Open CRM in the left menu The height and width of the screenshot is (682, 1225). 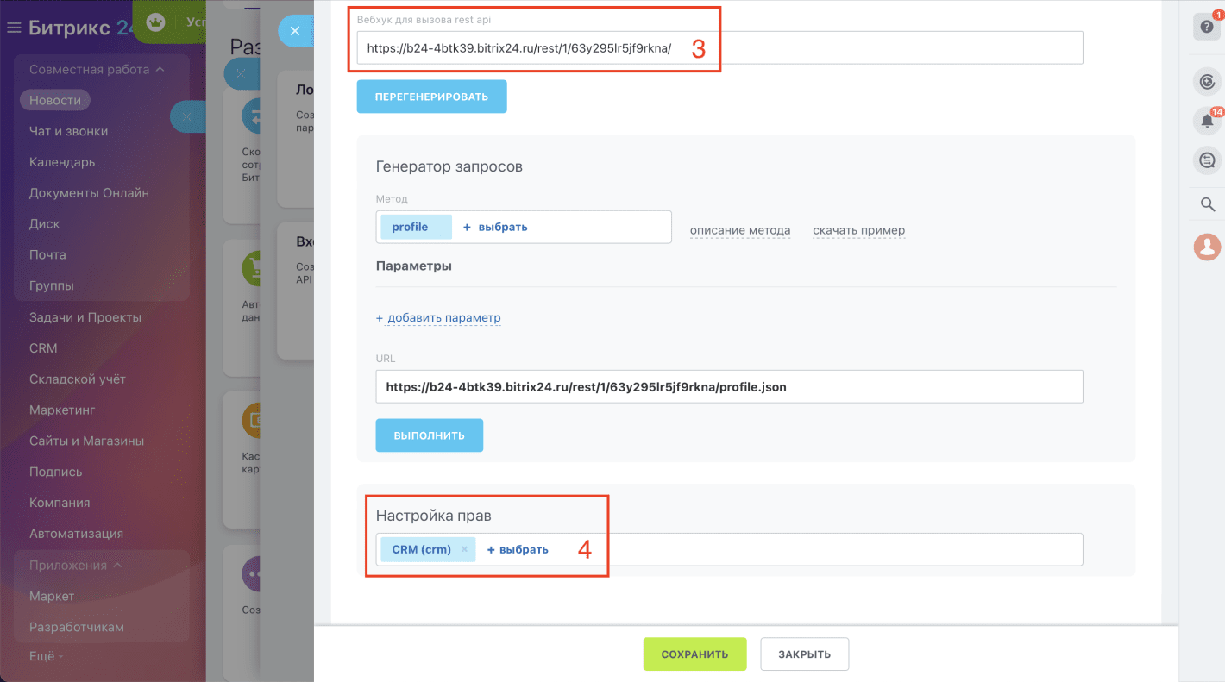pyautogui.click(x=43, y=348)
